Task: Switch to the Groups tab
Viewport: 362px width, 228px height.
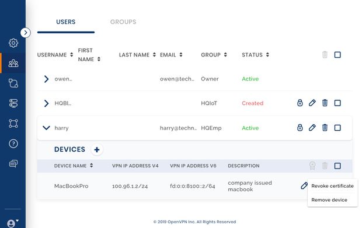Action: [123, 22]
